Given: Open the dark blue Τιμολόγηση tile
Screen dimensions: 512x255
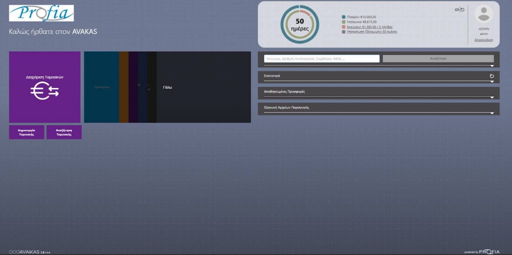Looking at the screenshot, I should point(101,87).
